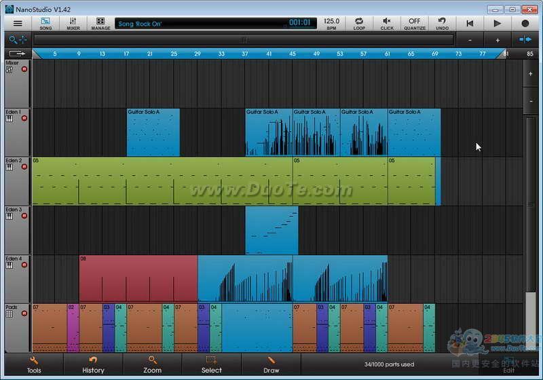
Task: Open the hamburger main menu
Action: (18, 23)
